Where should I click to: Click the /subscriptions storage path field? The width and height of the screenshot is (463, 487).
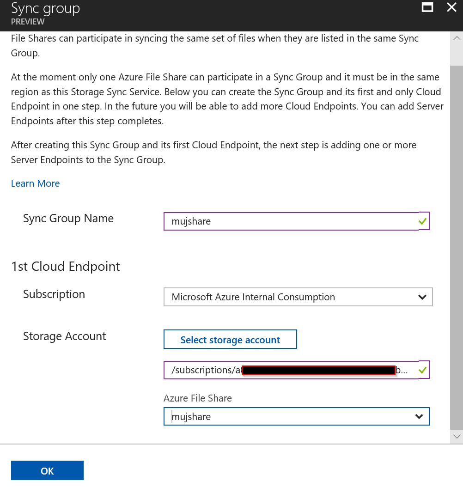click(x=297, y=370)
